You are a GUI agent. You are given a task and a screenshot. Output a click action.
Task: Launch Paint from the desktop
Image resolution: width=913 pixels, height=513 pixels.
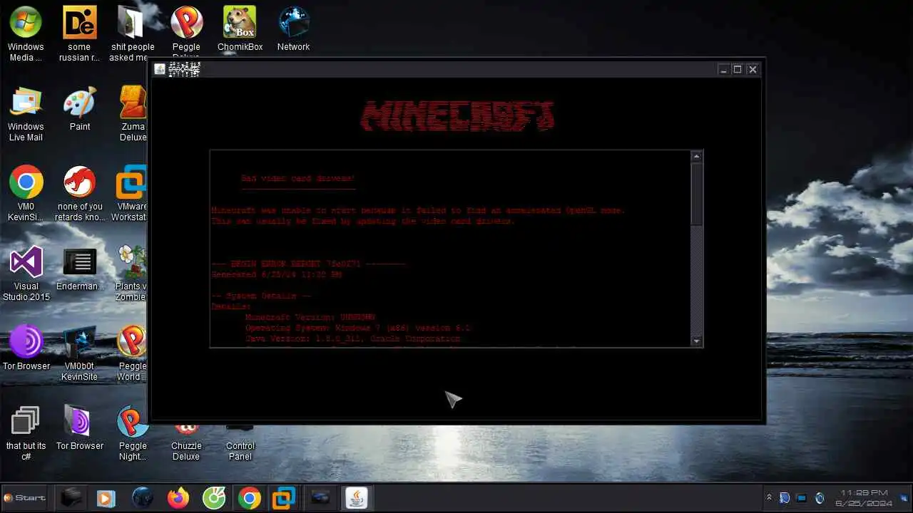coord(79,108)
